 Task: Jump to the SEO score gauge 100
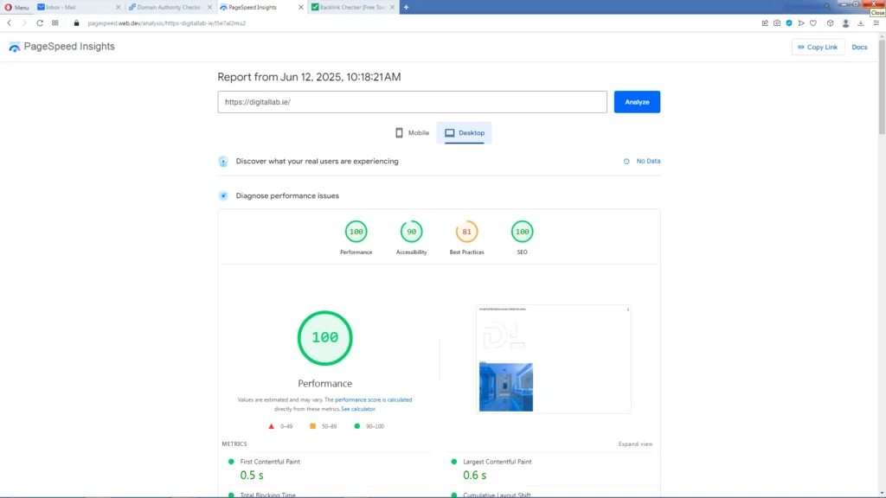pos(522,232)
